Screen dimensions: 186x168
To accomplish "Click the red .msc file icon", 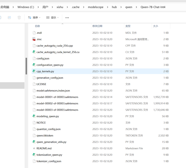I will coord(34,39).
